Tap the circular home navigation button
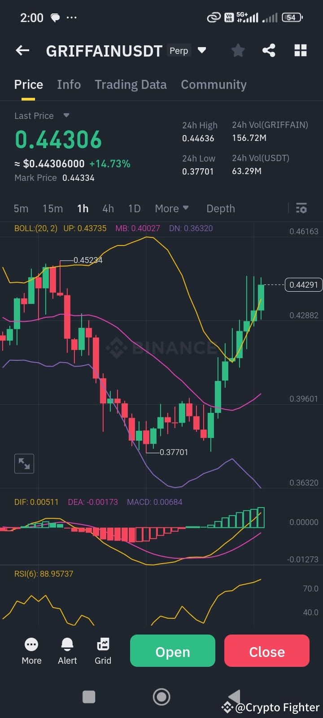This screenshot has height=718, width=323. (x=161, y=696)
